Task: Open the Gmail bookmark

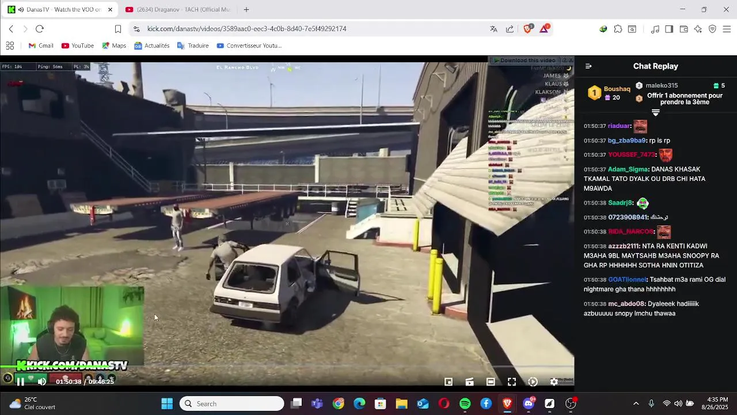Action: point(40,46)
